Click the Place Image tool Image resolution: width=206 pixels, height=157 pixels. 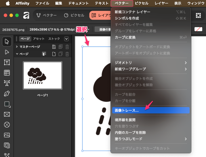tap(7, 135)
